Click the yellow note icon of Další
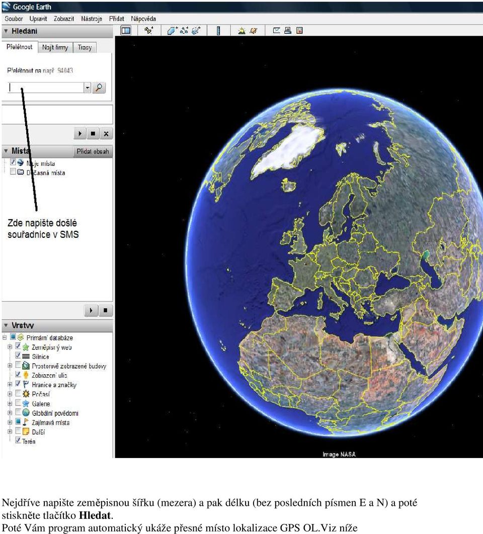Screen dimensions: 483x534 [26, 431]
